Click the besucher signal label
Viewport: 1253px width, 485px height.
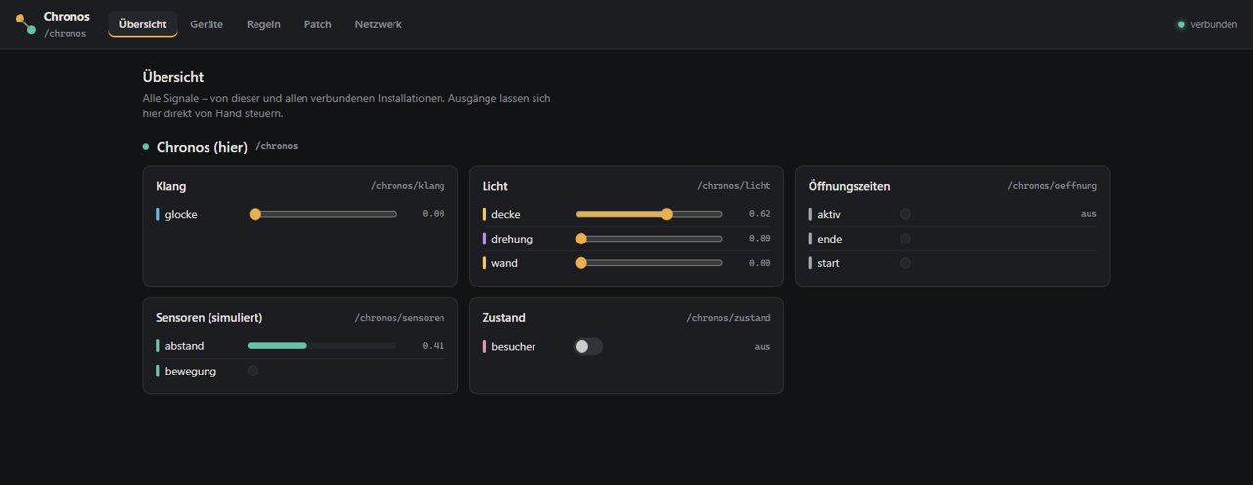[514, 346]
